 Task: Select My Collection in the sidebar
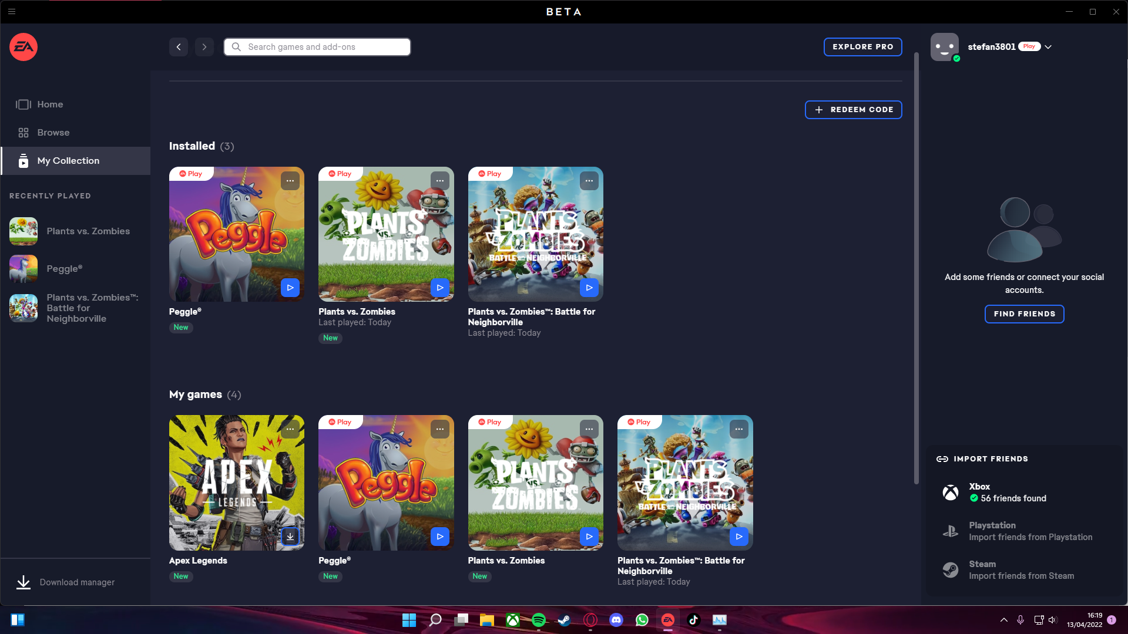point(75,161)
